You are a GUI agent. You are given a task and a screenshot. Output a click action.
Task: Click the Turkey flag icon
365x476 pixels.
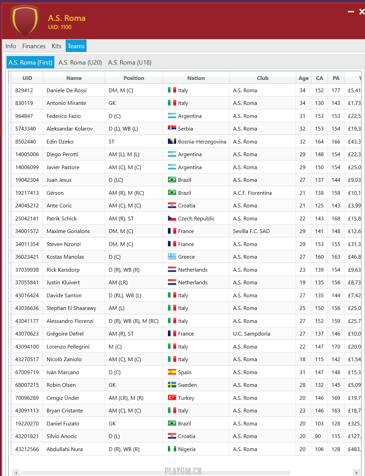coord(172,398)
